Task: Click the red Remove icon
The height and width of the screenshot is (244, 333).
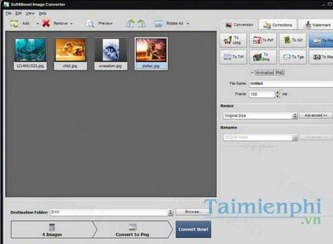Action: [x=46, y=23]
